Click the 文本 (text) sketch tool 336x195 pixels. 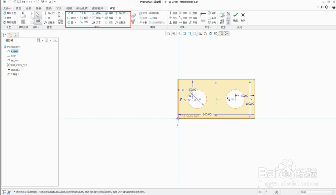tap(96, 22)
